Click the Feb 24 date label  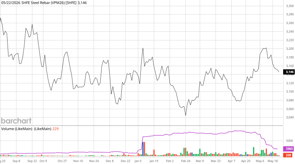tap(186, 161)
